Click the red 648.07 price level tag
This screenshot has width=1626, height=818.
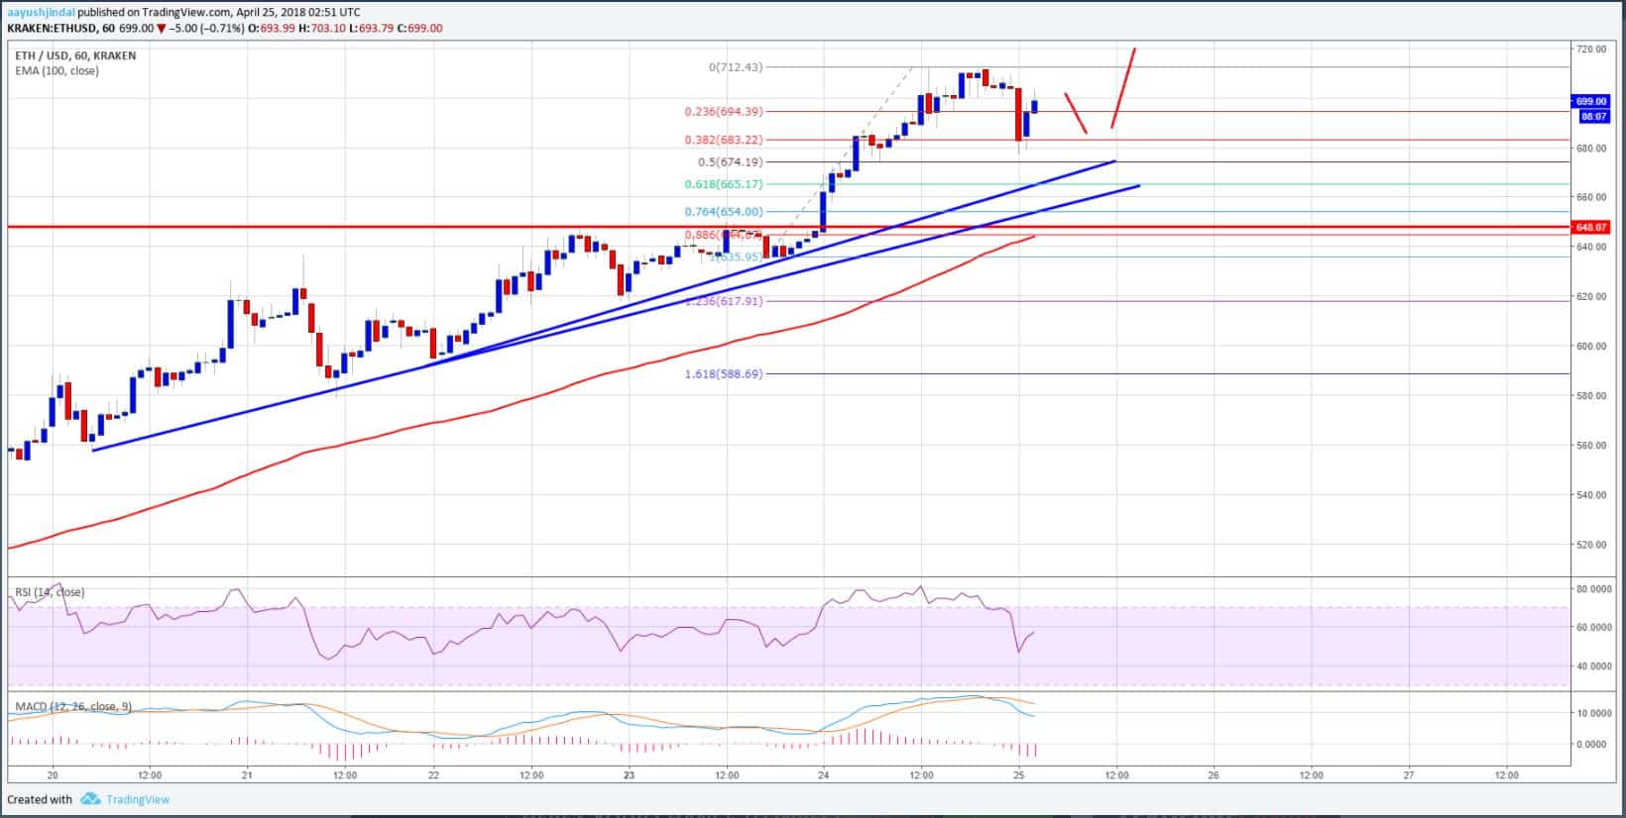(1590, 227)
